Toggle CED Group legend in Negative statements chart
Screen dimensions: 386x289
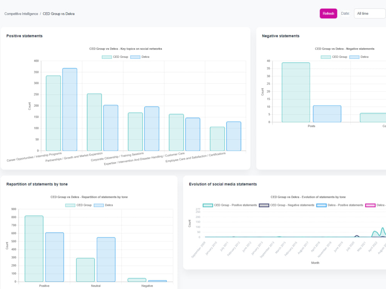pyautogui.click(x=334, y=57)
